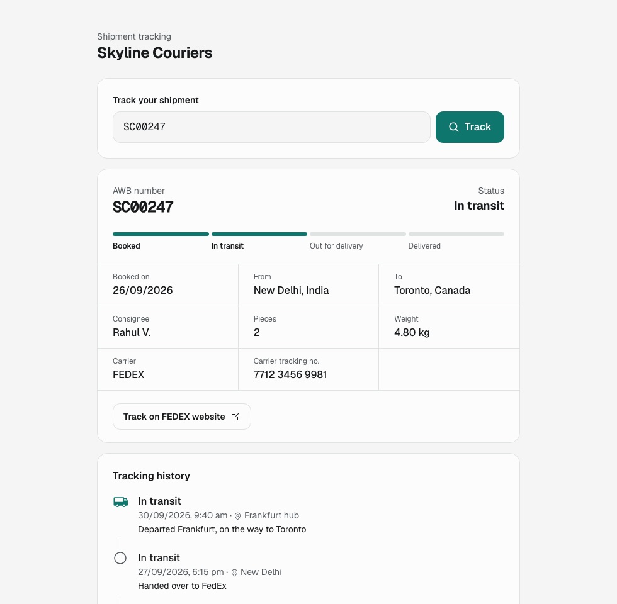Click the 'Booked' step label
This screenshot has height=604, width=617.
pyautogui.click(x=127, y=246)
